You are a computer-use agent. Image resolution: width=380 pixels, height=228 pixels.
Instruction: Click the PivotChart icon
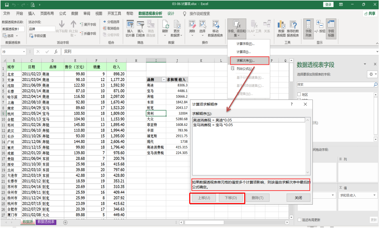click(x=281, y=24)
